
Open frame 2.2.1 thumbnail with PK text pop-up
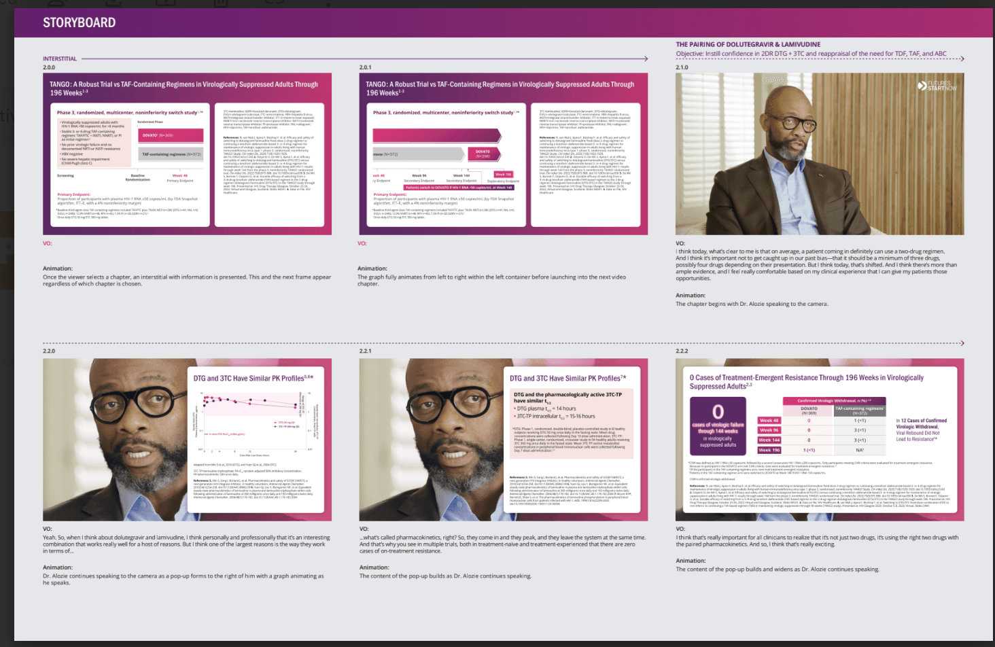point(503,440)
